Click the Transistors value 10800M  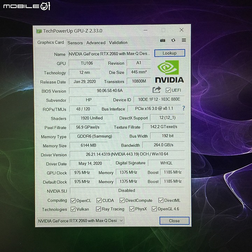[x=139, y=81]
